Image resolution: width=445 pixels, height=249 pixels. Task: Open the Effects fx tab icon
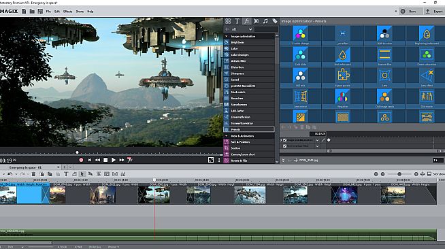[246, 21]
